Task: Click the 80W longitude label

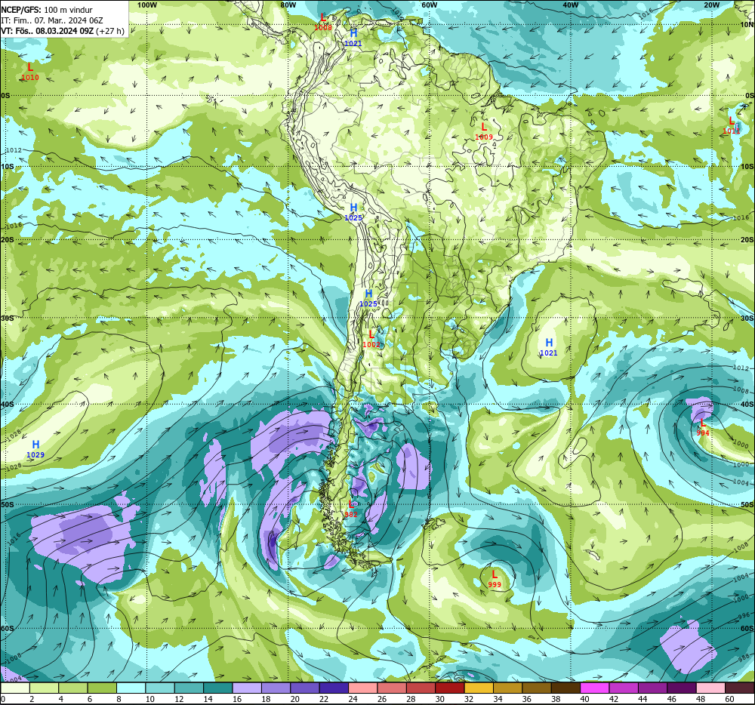Action: coord(288,5)
